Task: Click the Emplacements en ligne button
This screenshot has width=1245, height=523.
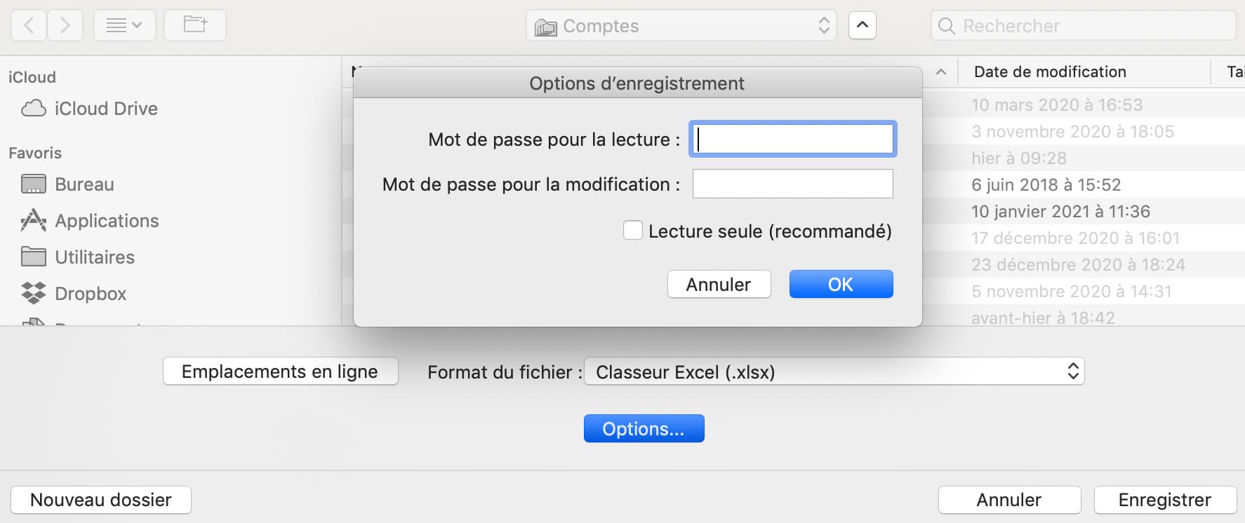Action: [x=280, y=372]
